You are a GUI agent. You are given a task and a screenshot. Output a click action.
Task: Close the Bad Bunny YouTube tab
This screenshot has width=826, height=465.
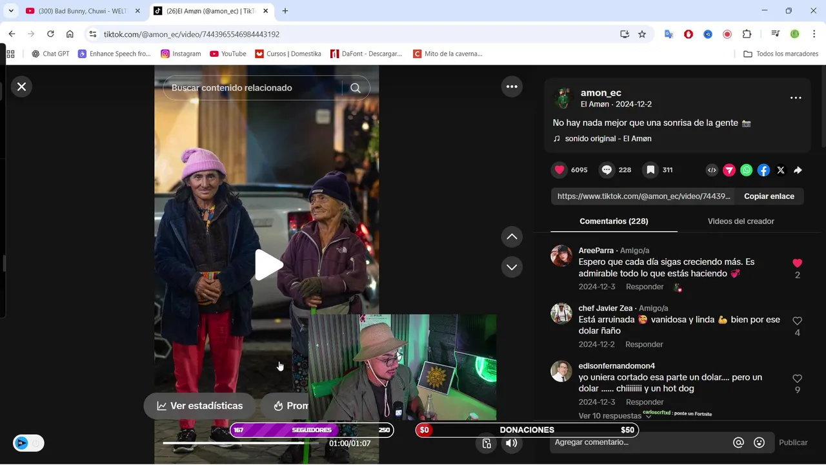[137, 11]
